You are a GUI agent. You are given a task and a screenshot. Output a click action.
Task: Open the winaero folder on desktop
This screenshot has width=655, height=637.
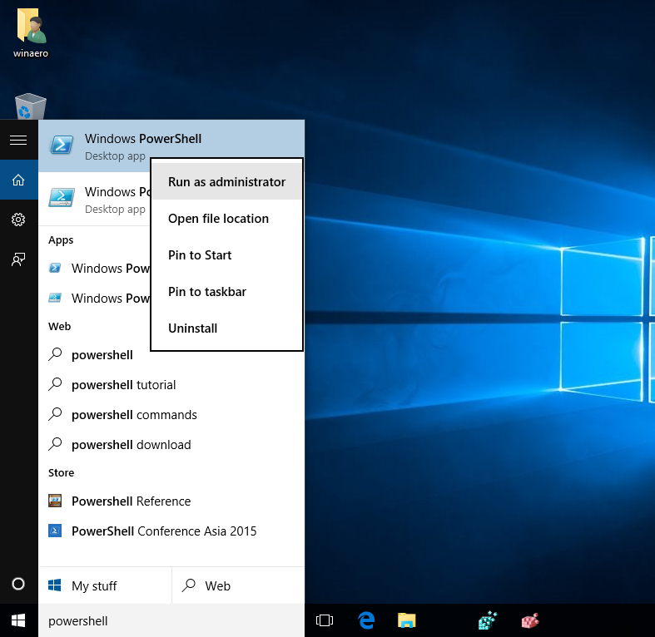coord(31,33)
